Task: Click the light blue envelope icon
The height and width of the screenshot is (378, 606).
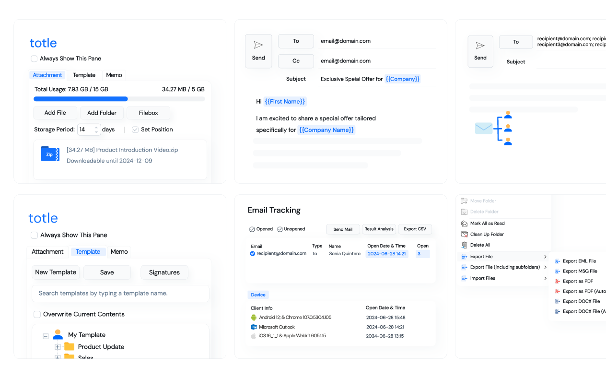Action: coord(484,129)
